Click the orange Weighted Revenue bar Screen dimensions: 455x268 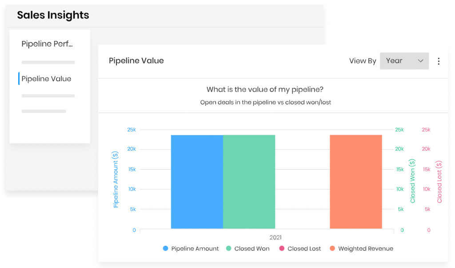(x=355, y=182)
